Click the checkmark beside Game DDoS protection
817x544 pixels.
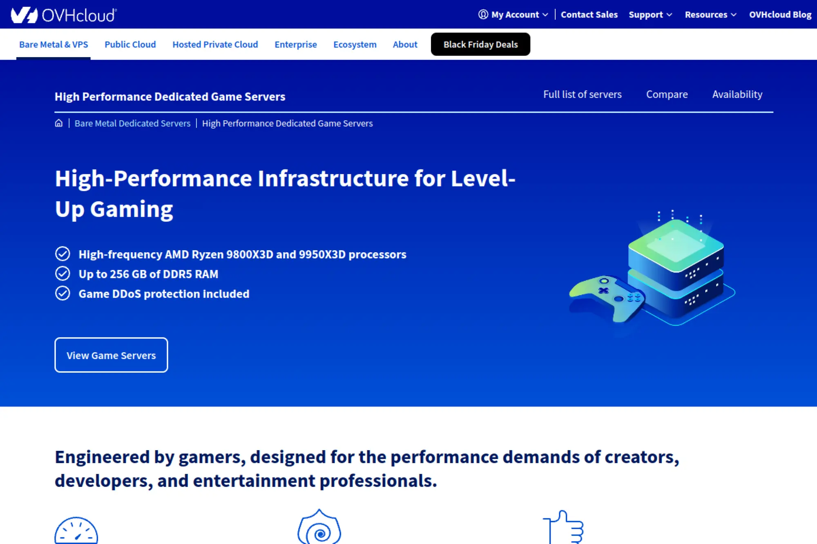pyautogui.click(x=62, y=293)
